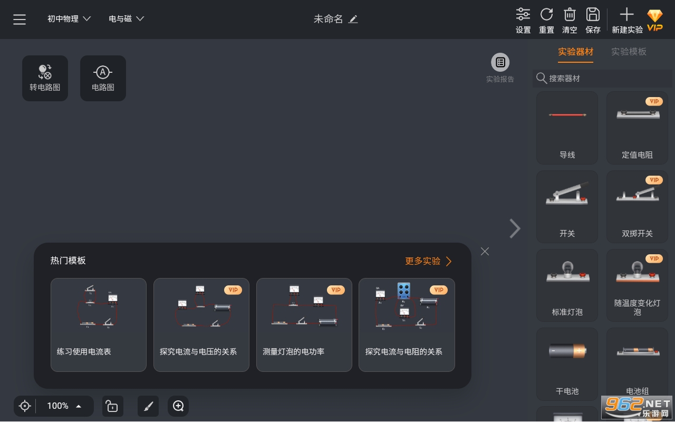The width and height of the screenshot is (675, 422).
Task: Close the 热门模板 popup
Action: [x=485, y=252]
